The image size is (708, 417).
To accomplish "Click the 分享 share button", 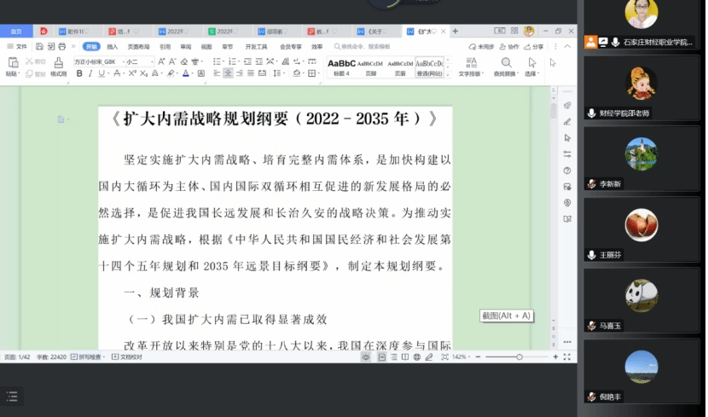I will 533,47.
